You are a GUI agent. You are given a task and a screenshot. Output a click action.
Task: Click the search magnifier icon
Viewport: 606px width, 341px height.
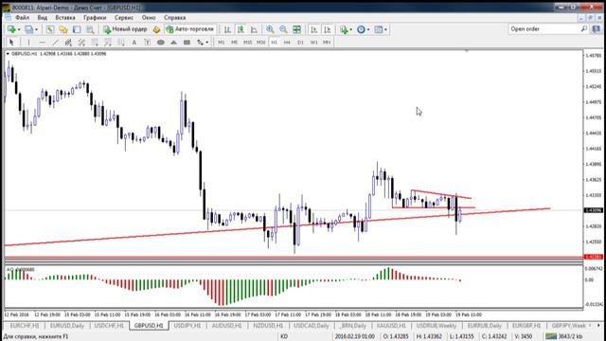(584, 29)
